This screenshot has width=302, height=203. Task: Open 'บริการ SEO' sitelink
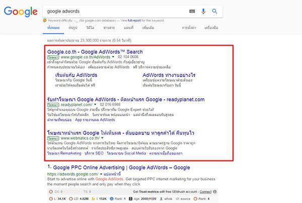click(x=94, y=153)
